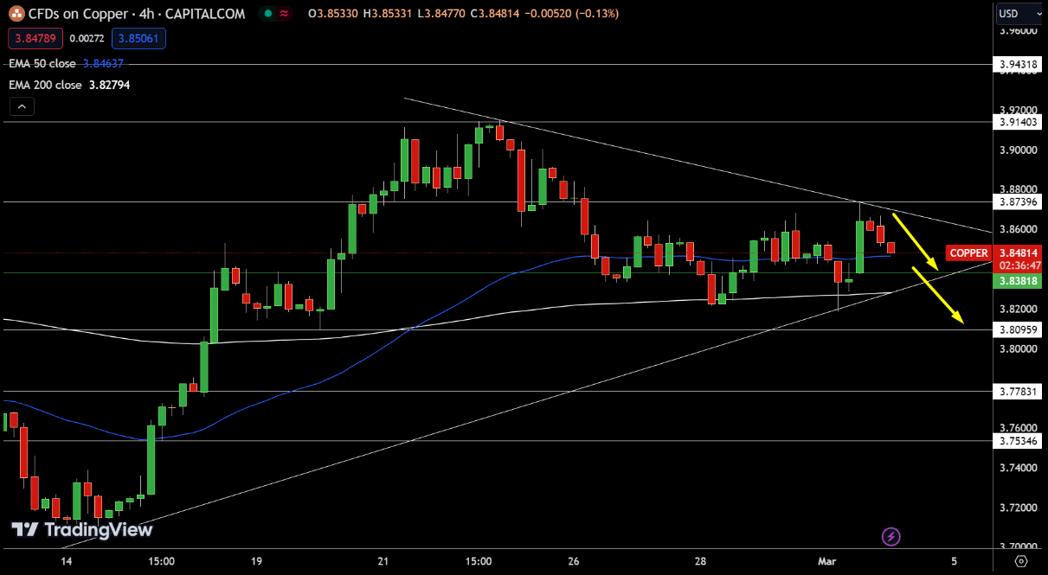Image resolution: width=1048 pixels, height=575 pixels.
Task: Click the 3.80959 price axis label
Action: click(1017, 329)
